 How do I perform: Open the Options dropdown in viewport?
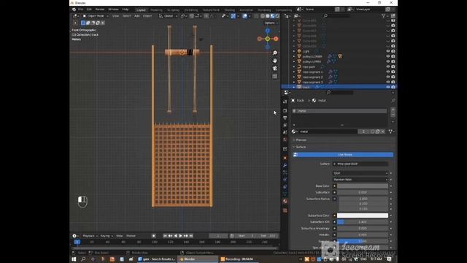pyautogui.click(x=271, y=23)
